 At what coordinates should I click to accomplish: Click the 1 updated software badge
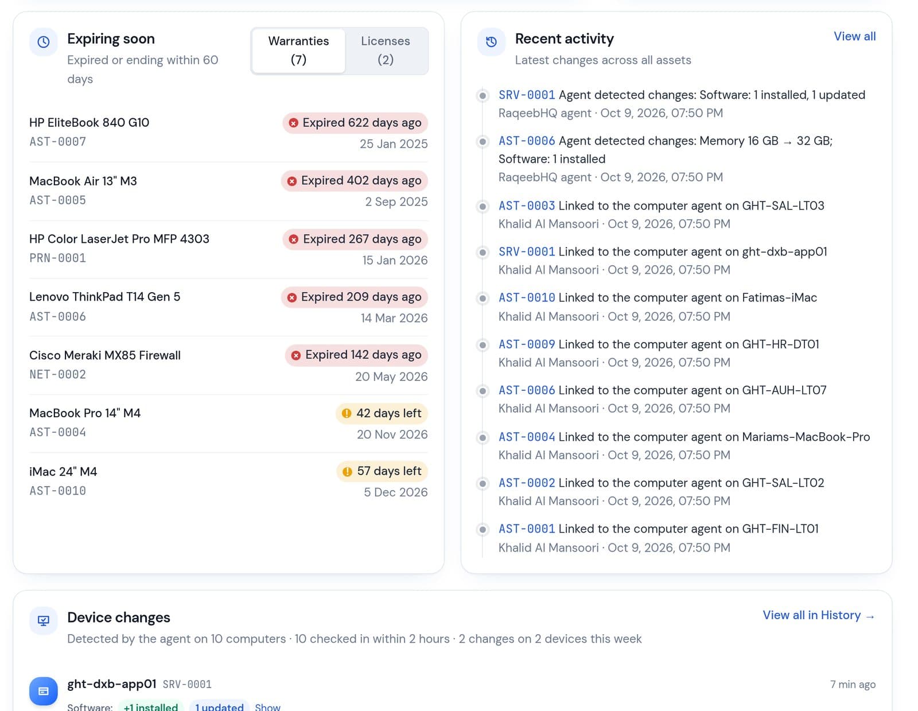(219, 707)
